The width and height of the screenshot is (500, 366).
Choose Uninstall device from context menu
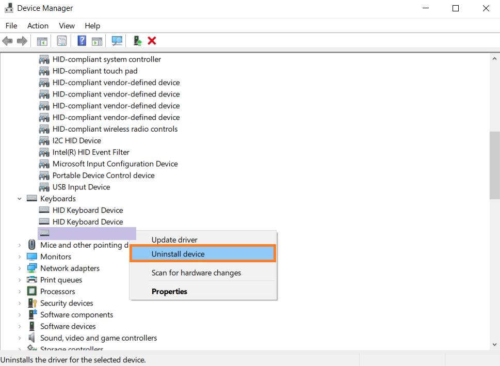pos(178,254)
